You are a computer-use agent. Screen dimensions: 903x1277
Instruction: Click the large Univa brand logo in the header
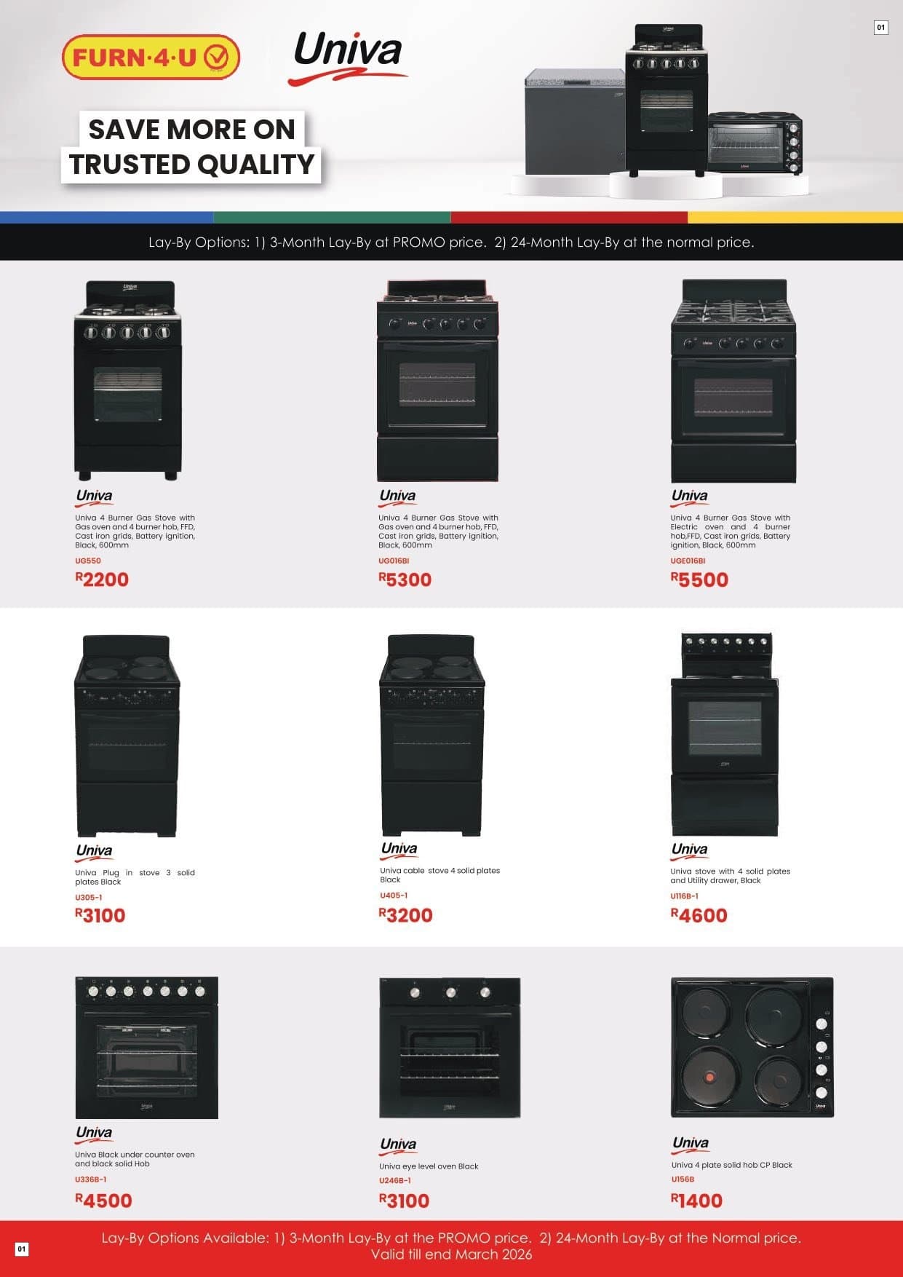tap(348, 58)
